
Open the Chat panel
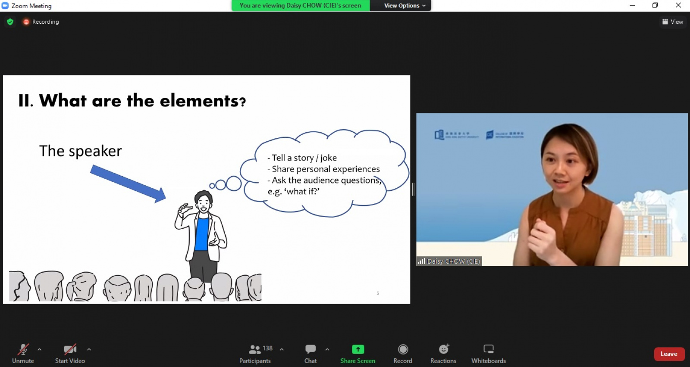310,353
